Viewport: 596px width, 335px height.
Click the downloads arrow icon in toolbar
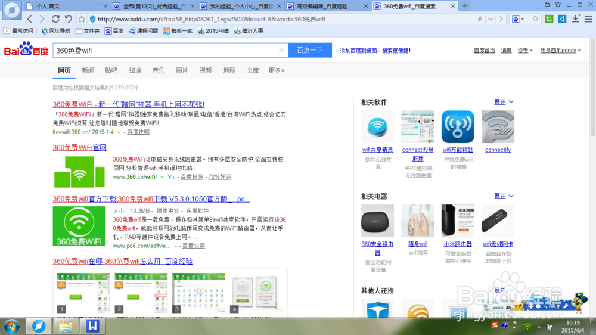click(x=576, y=18)
